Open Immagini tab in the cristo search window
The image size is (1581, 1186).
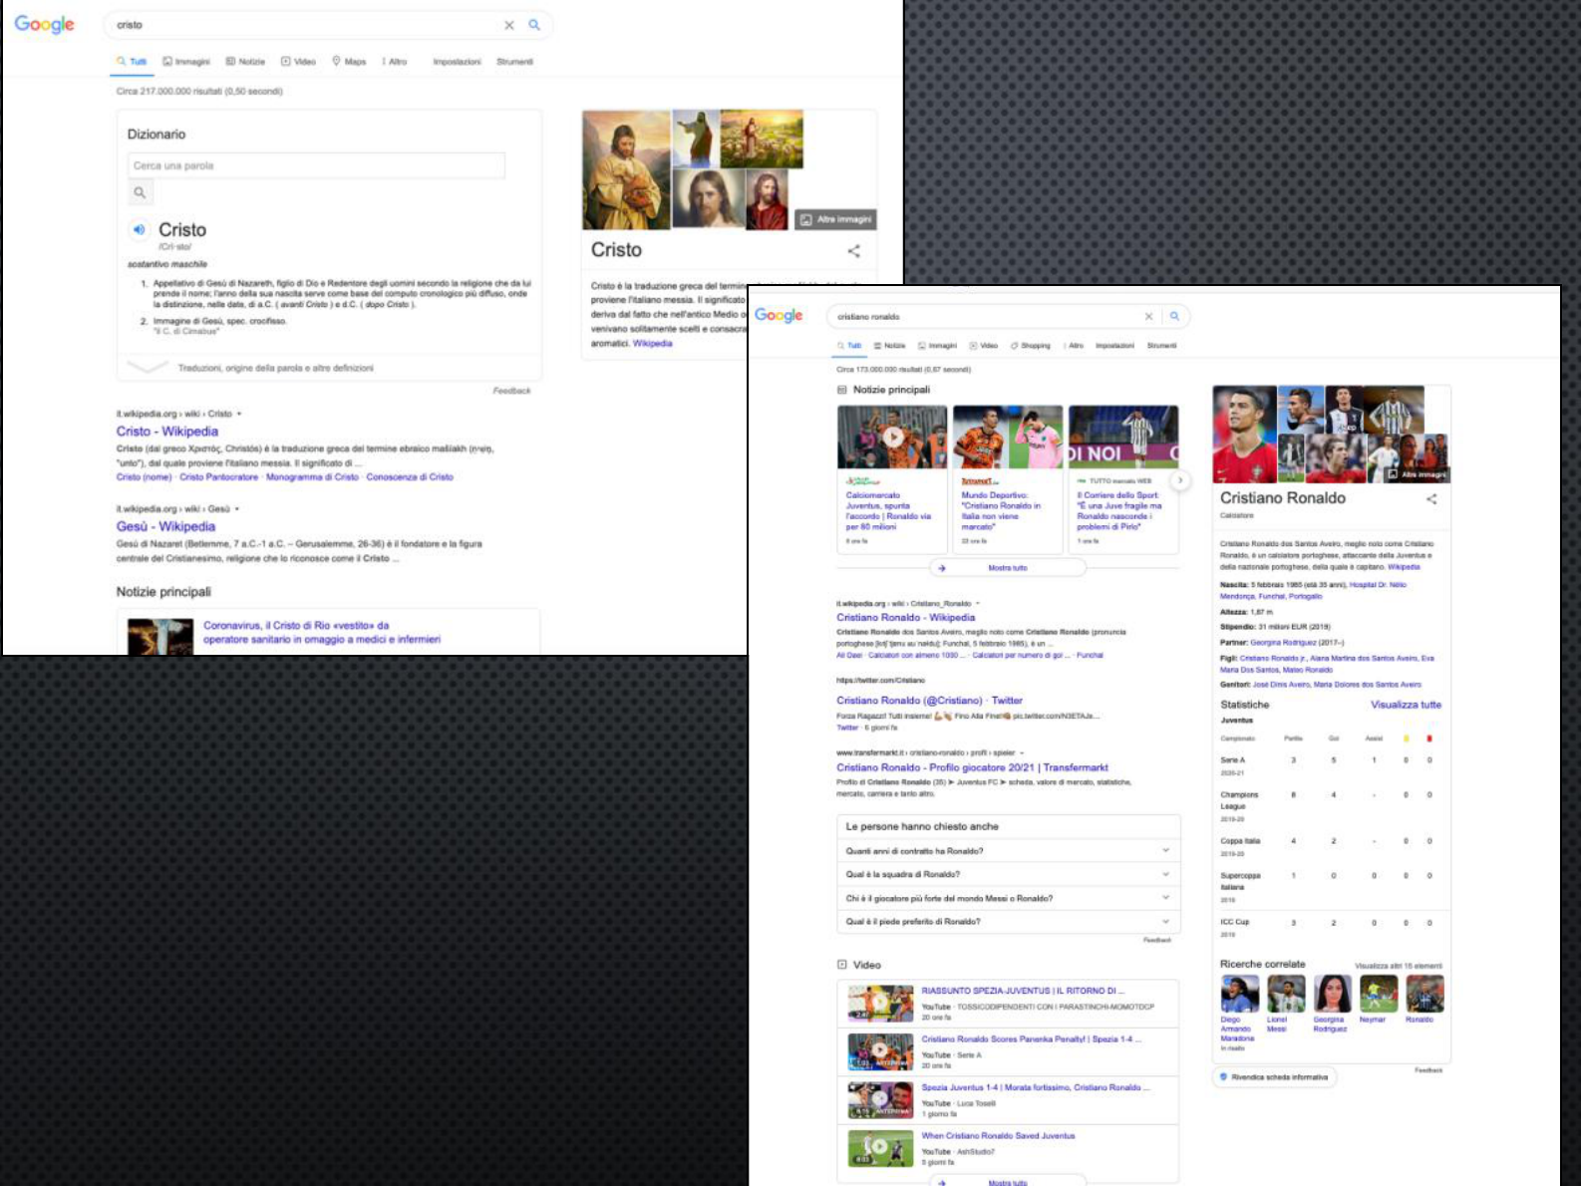click(x=186, y=62)
